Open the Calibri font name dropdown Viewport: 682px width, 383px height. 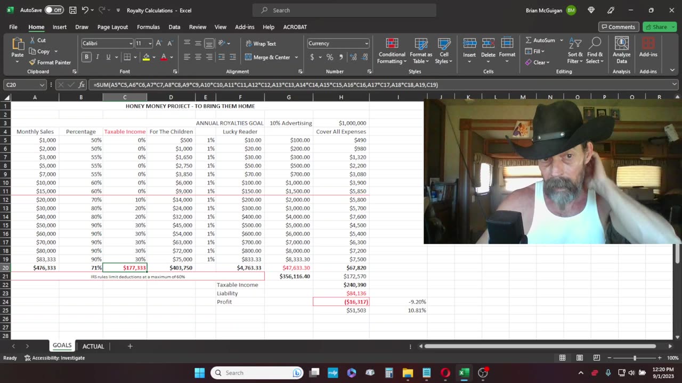(131, 44)
